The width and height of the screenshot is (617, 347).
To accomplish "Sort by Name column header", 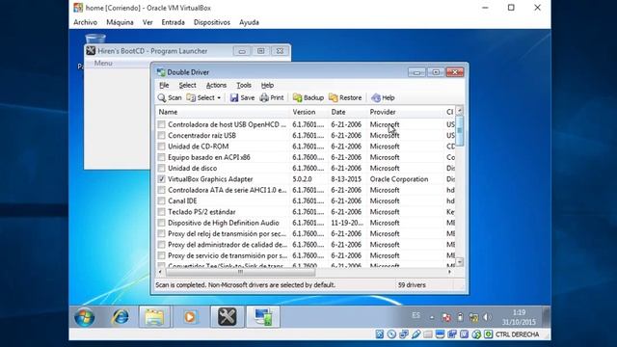I will [223, 112].
